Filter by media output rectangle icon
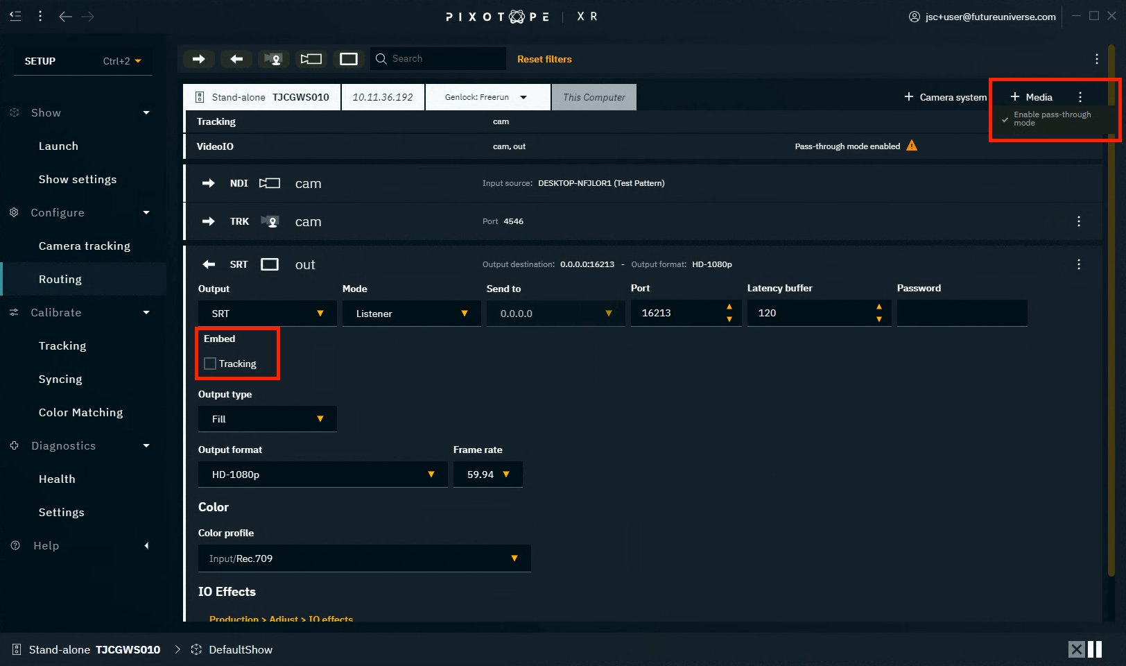1126x666 pixels. [349, 59]
